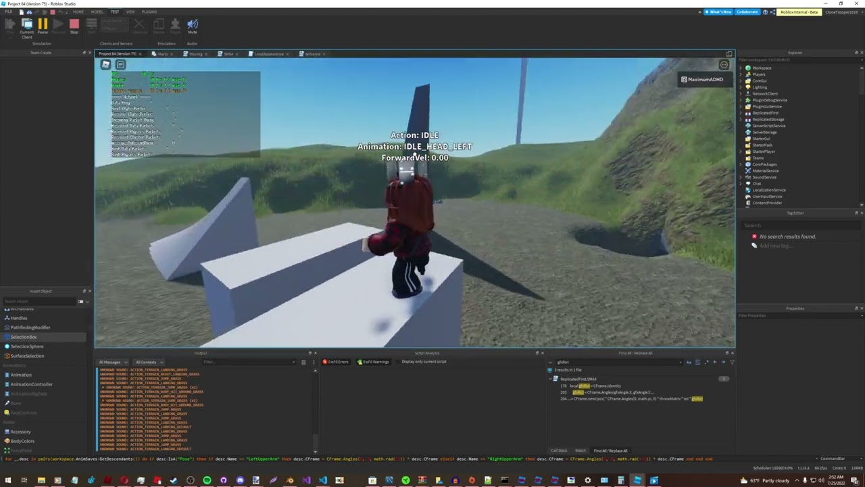Image resolution: width=865 pixels, height=487 pixels.
Task: Open the chat icon in the game viewport
Action: coord(120,65)
